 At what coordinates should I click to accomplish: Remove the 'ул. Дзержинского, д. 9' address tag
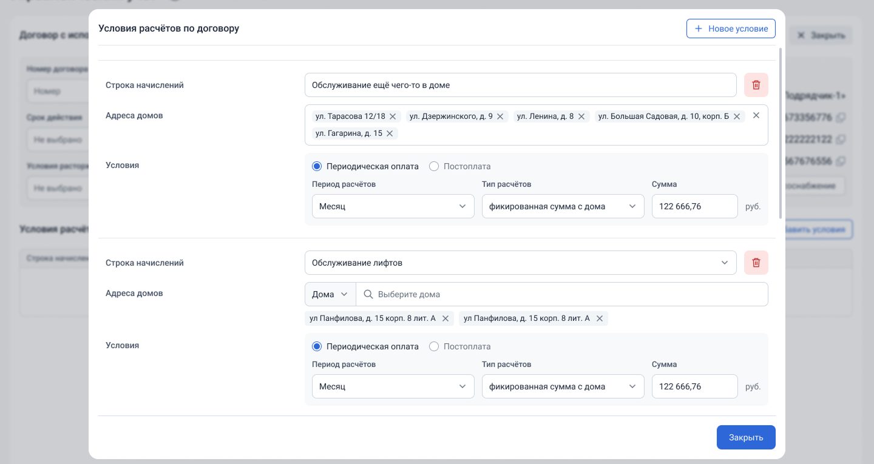click(500, 116)
